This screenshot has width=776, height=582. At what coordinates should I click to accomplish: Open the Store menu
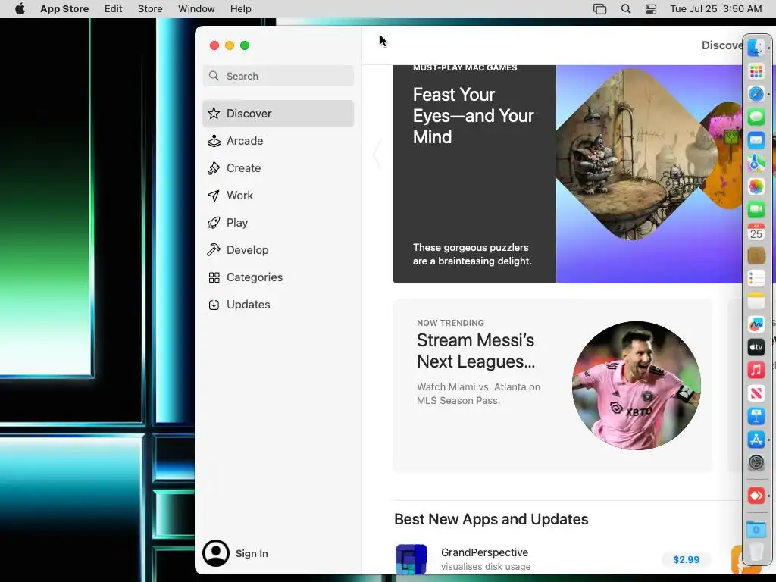pyautogui.click(x=150, y=8)
